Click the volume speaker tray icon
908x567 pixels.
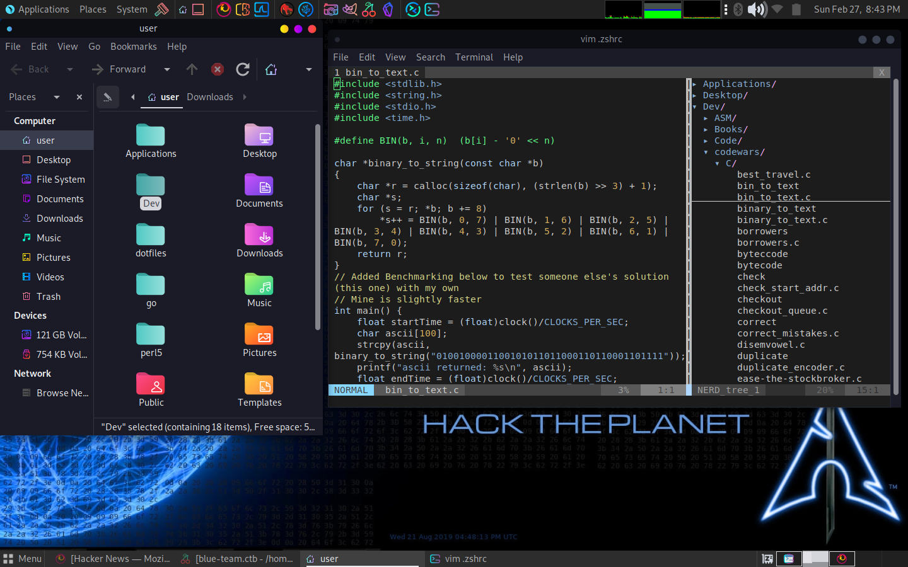tap(757, 9)
